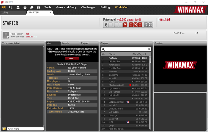The width and height of the screenshot is (208, 132).
Task: Click the W$ badge next to .LE7.
Action: point(127,122)
